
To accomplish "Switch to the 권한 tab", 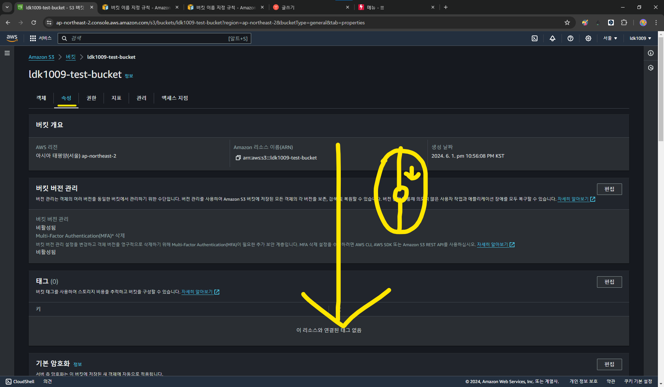I will coord(91,98).
